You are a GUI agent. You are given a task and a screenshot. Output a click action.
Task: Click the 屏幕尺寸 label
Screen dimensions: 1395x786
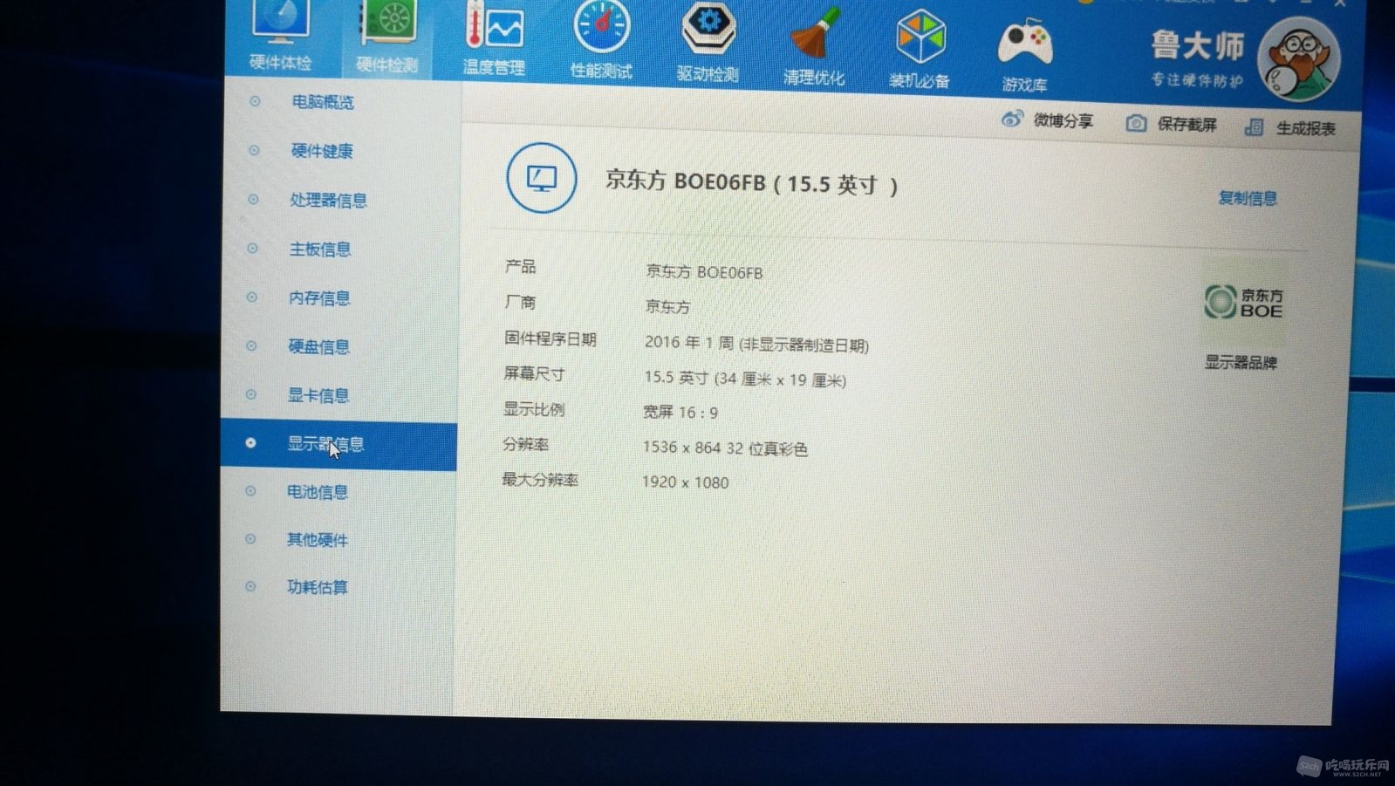coord(534,373)
